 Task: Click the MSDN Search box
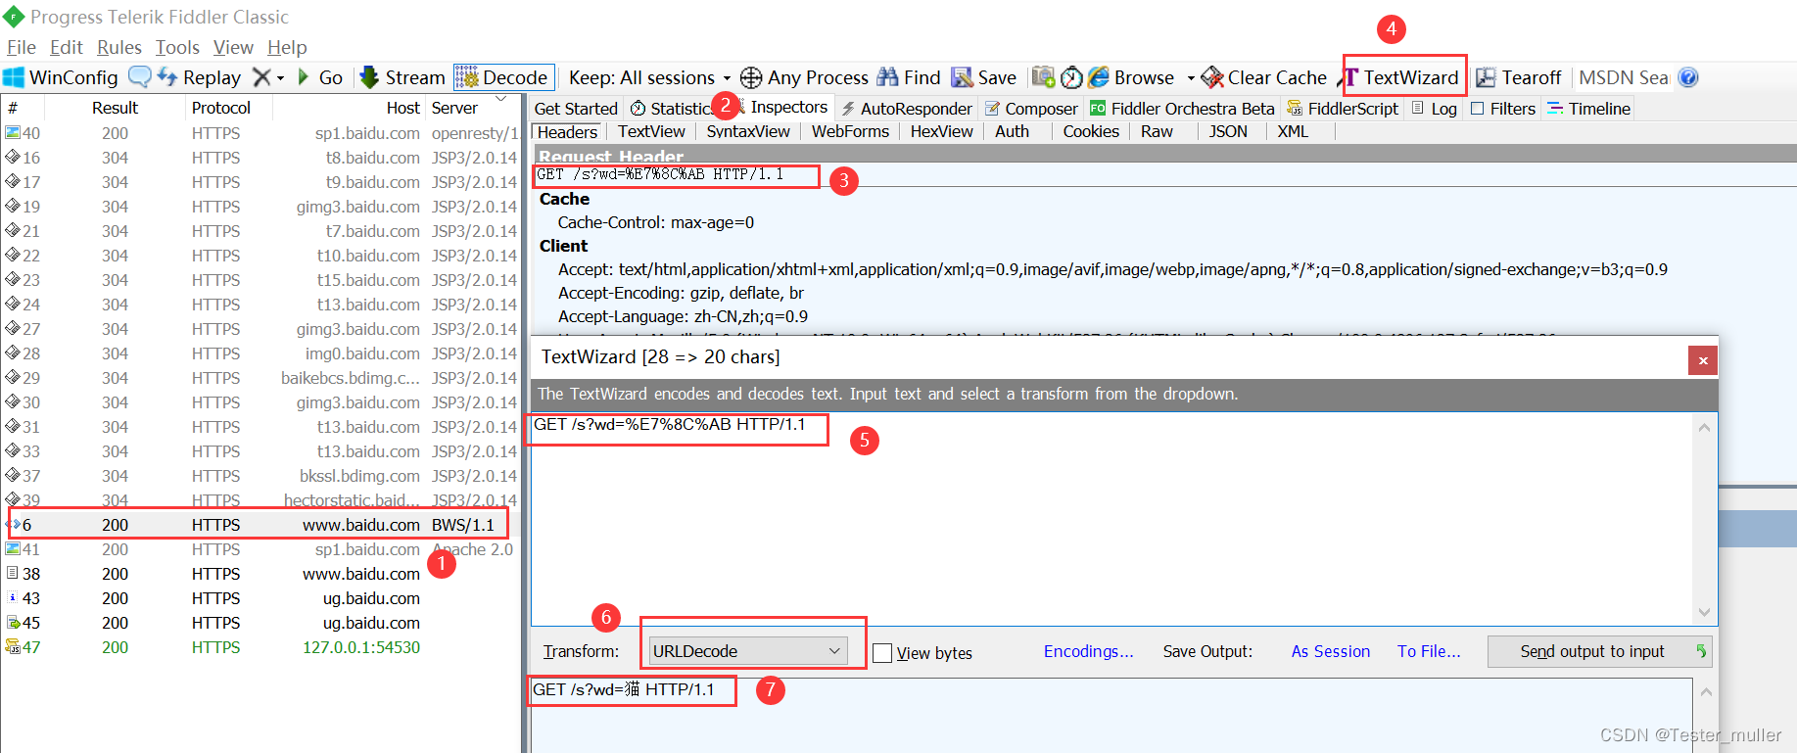[x=1623, y=77]
